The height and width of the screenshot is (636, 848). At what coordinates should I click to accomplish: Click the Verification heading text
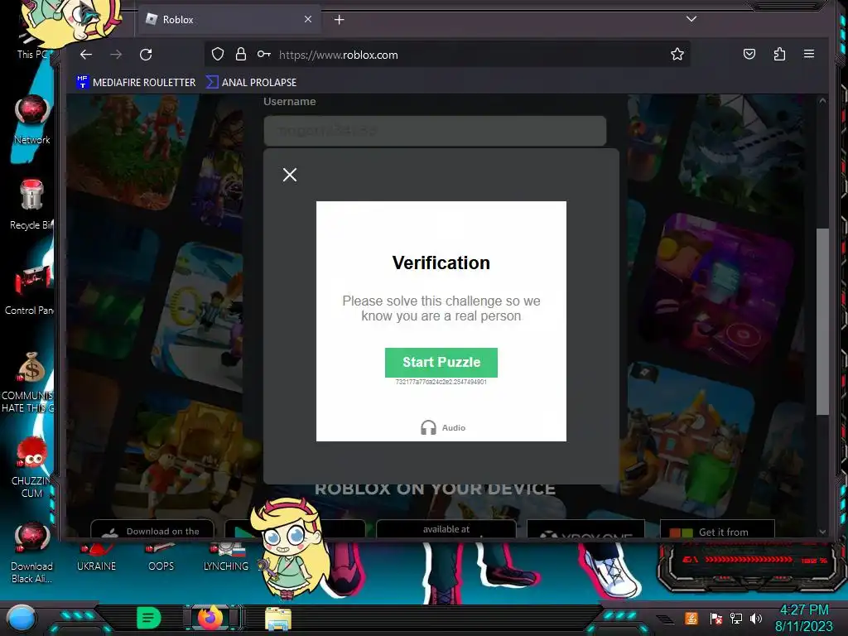(441, 263)
